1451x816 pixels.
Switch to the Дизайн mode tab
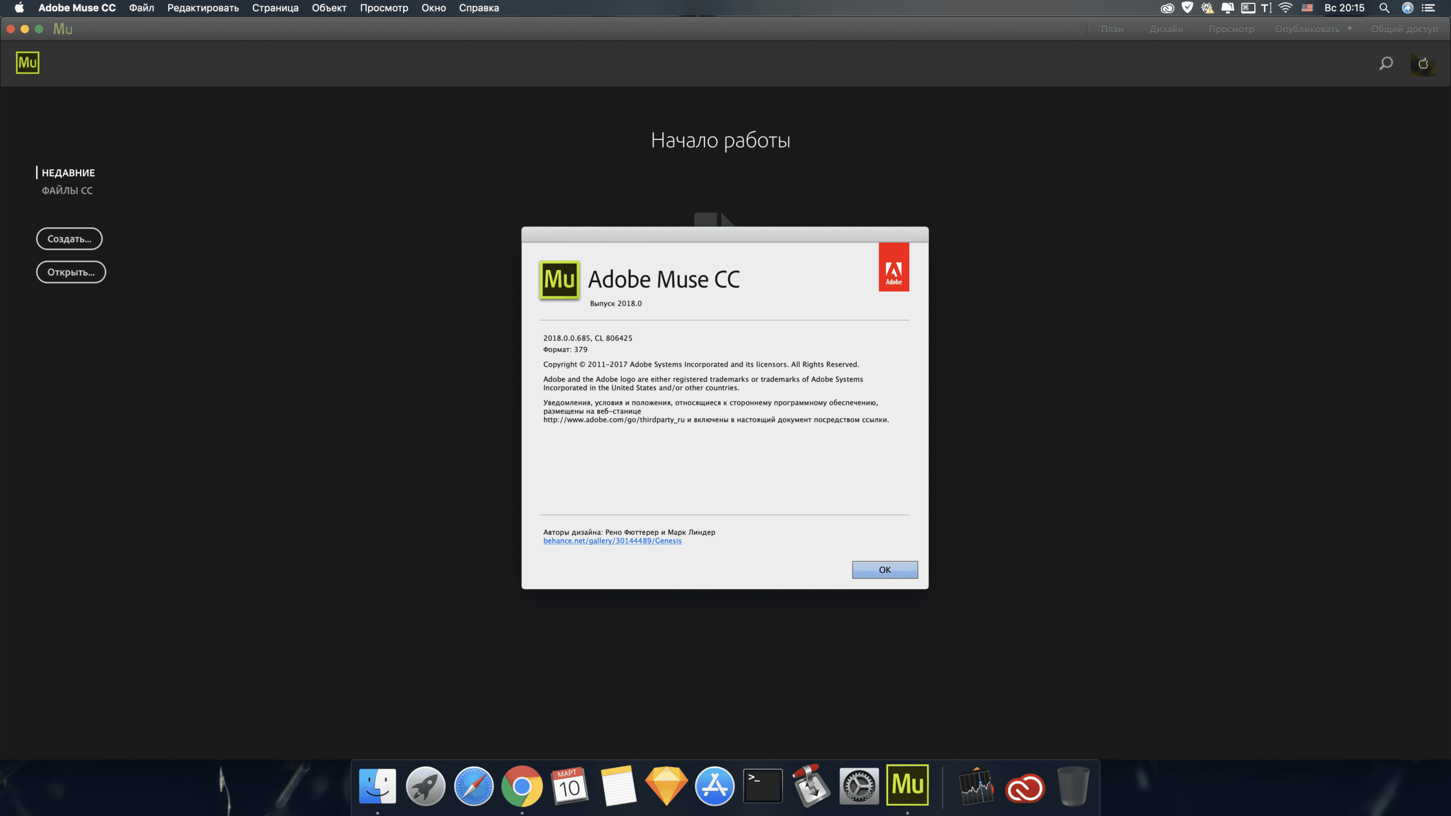(x=1166, y=29)
